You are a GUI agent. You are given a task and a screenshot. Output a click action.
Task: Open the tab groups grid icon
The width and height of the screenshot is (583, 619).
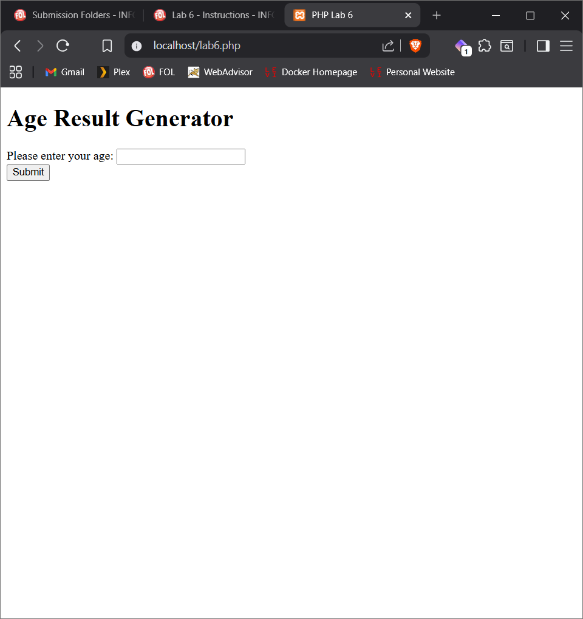(16, 72)
